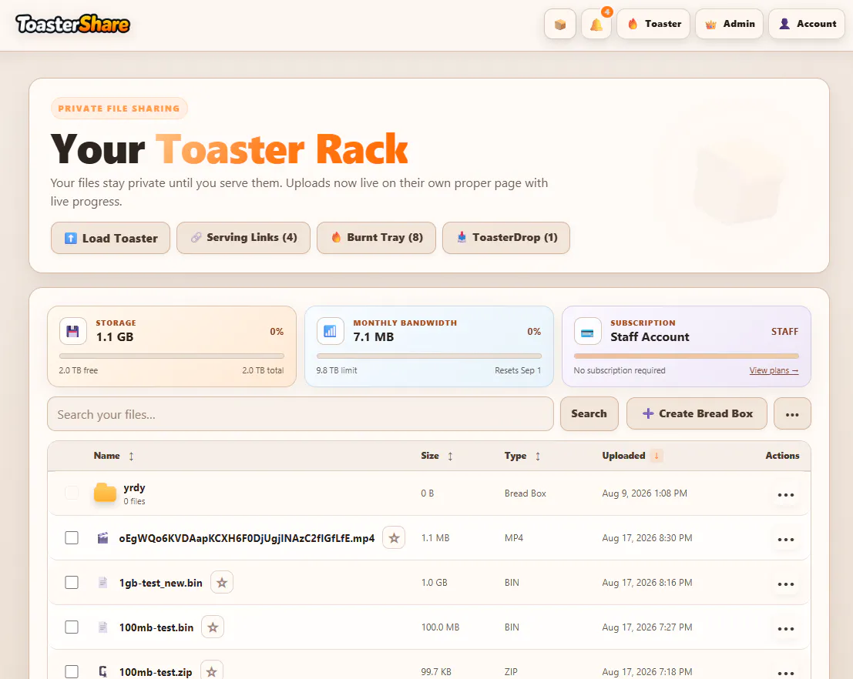Image resolution: width=853 pixels, height=679 pixels.
Task: Click the subscription status bar
Action: [x=686, y=356]
